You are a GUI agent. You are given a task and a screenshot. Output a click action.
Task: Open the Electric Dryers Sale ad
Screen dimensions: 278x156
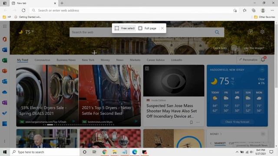[x=47, y=95]
